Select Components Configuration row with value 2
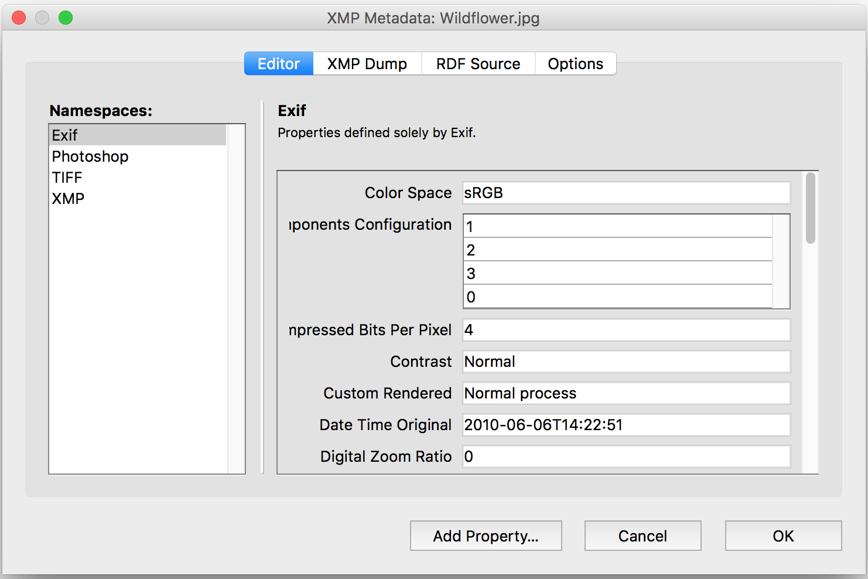Viewport: 868px width, 579px height. [618, 250]
